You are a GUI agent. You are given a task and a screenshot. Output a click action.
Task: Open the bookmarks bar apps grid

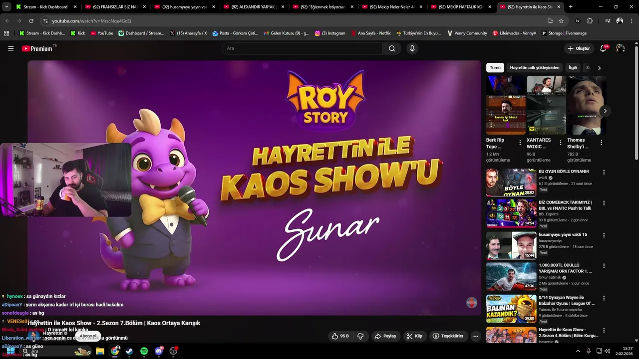tap(6, 33)
